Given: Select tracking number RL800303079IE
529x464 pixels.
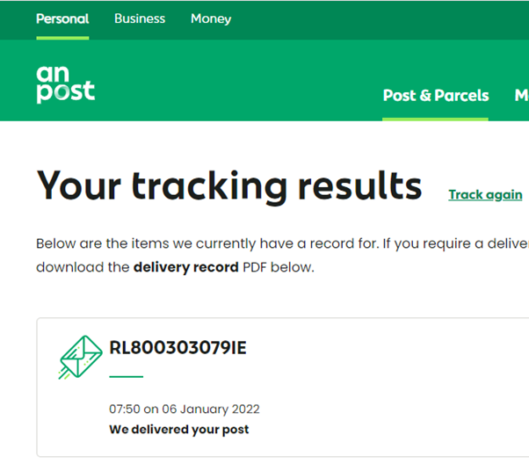Looking at the screenshot, I should (x=178, y=348).
